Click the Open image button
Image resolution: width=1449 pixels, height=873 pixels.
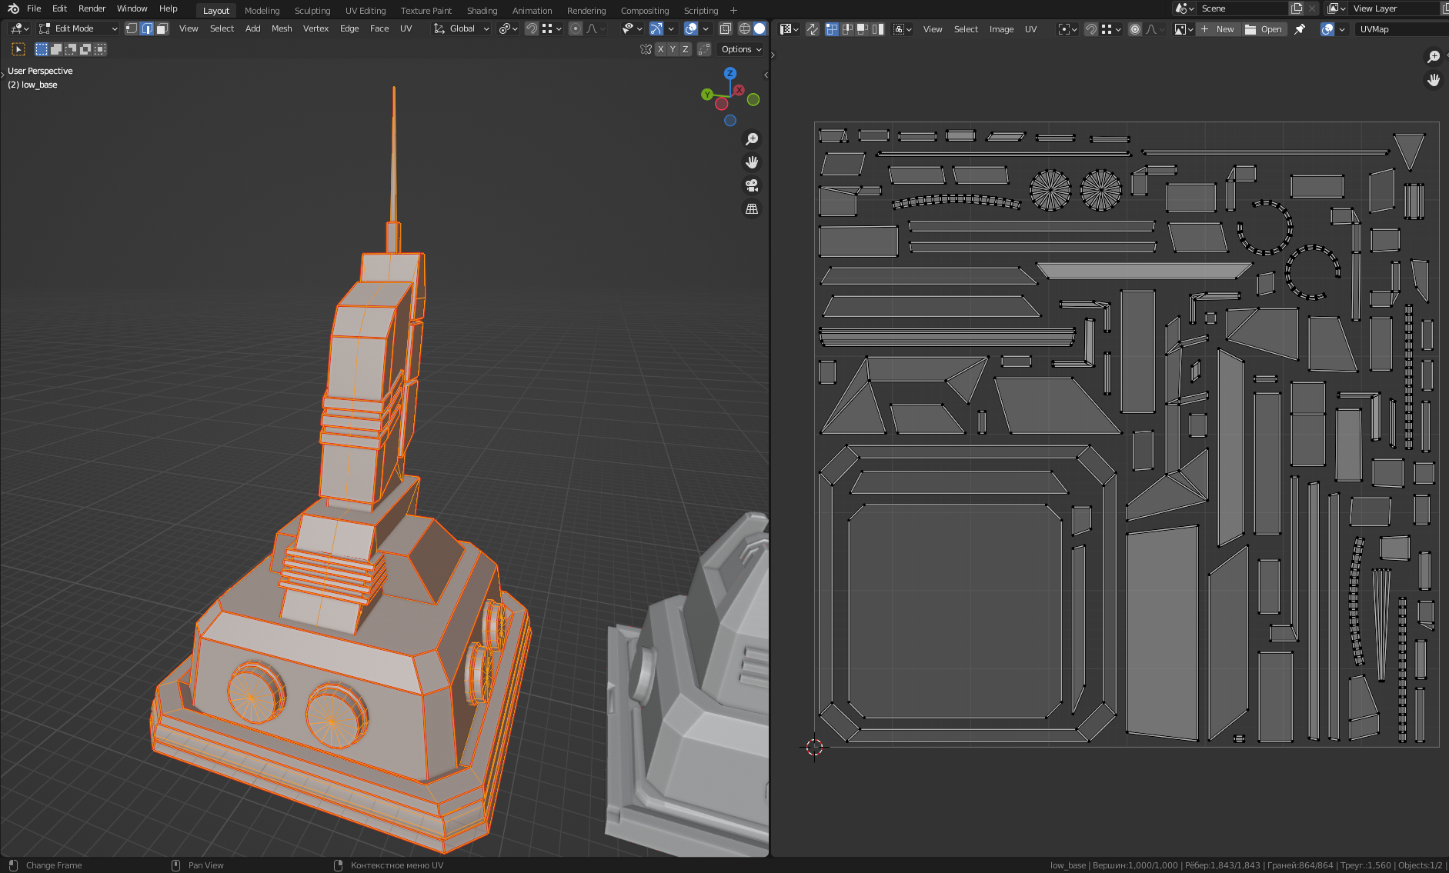pos(1264,29)
